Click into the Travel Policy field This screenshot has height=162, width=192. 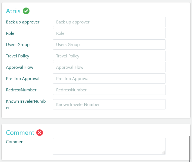coord(109,56)
